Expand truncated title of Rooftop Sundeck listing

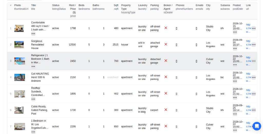[33, 99]
